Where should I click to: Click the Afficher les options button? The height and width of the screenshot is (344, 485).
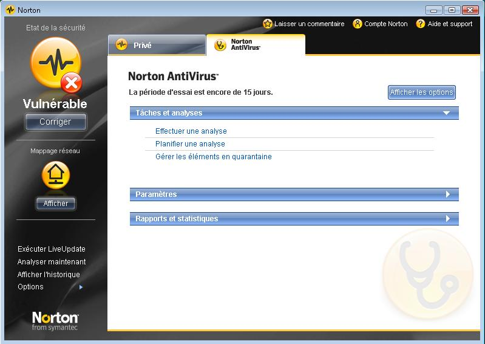click(421, 92)
